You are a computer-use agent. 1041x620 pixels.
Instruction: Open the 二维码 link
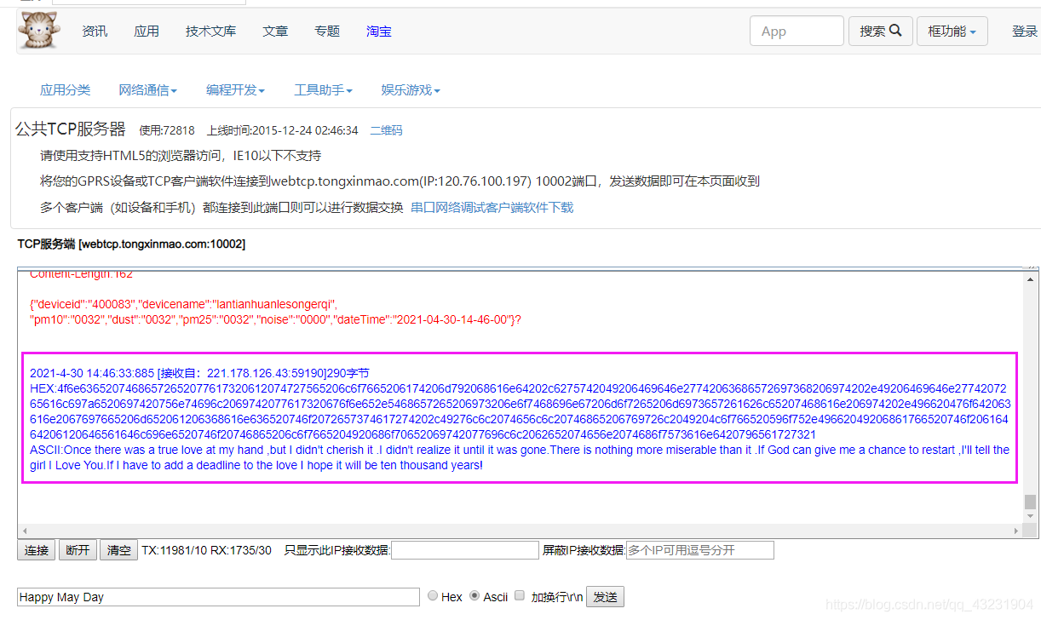386,130
